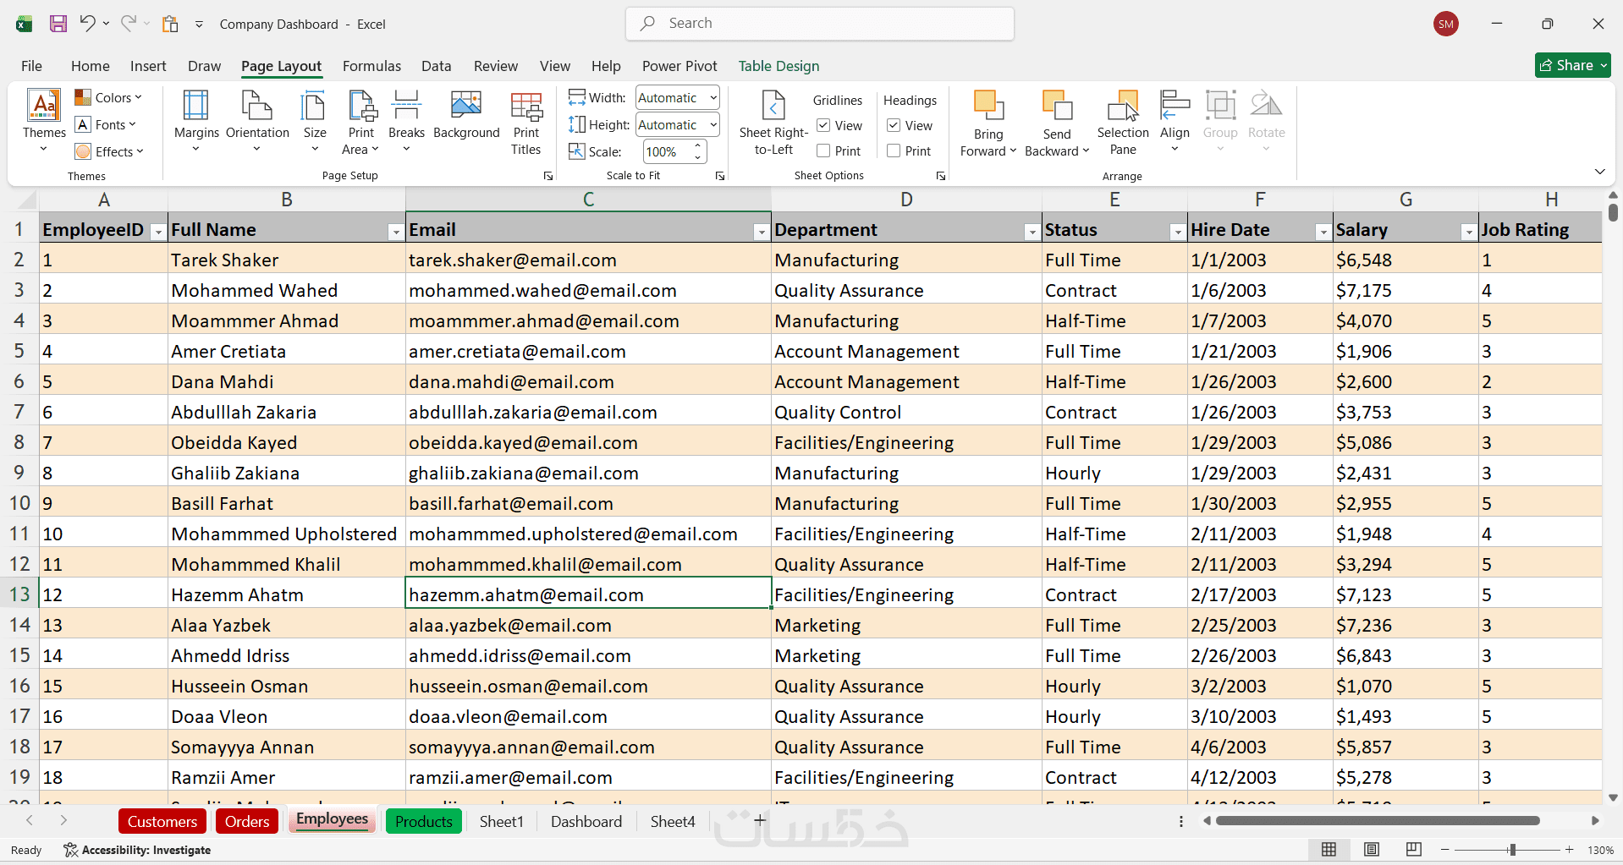Expand the theme Colors dropdown

point(108,98)
